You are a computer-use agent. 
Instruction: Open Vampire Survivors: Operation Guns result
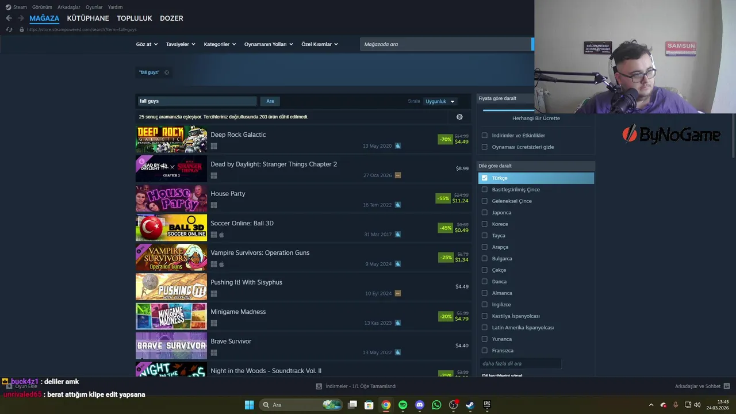coord(304,257)
